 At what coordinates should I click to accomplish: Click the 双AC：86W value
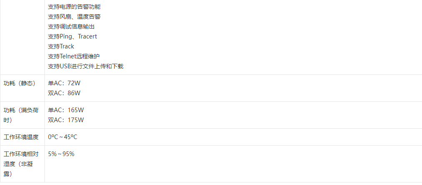click(64, 93)
